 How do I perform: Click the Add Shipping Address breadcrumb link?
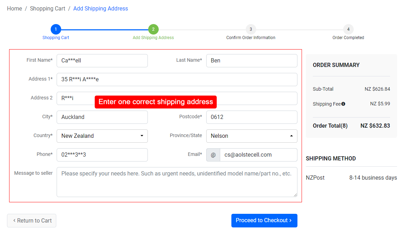coord(101,8)
